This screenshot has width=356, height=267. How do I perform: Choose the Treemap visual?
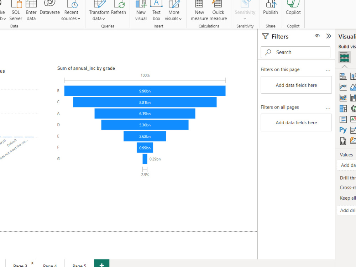click(x=343, y=109)
